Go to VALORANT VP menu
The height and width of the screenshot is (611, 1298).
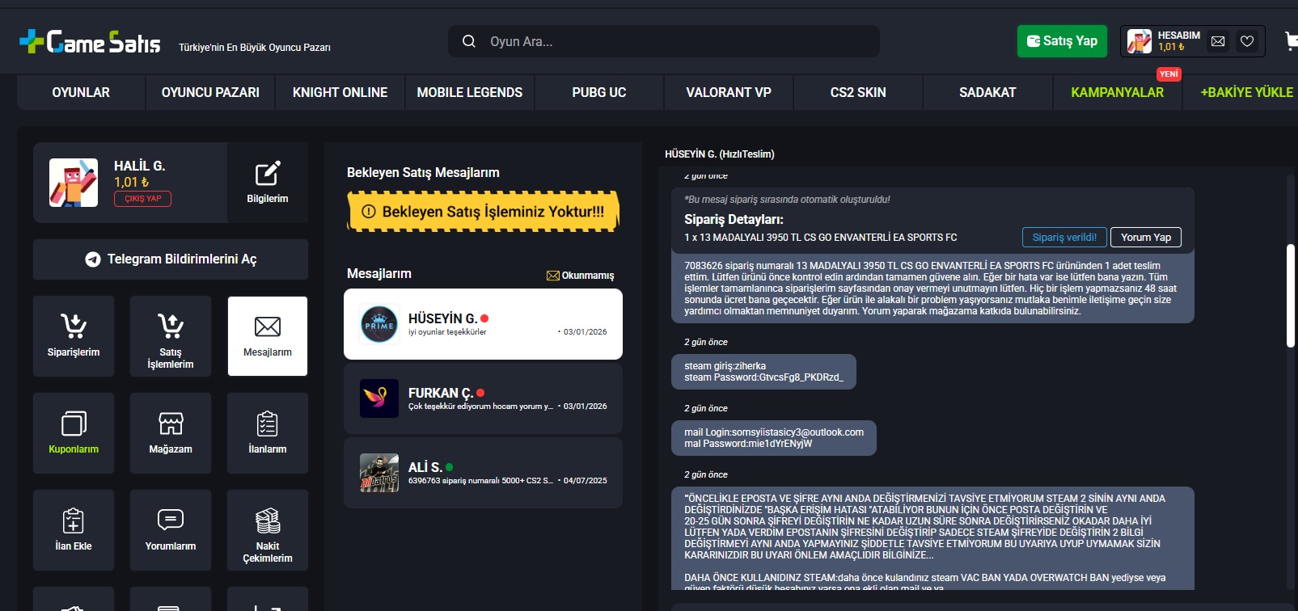point(729,93)
